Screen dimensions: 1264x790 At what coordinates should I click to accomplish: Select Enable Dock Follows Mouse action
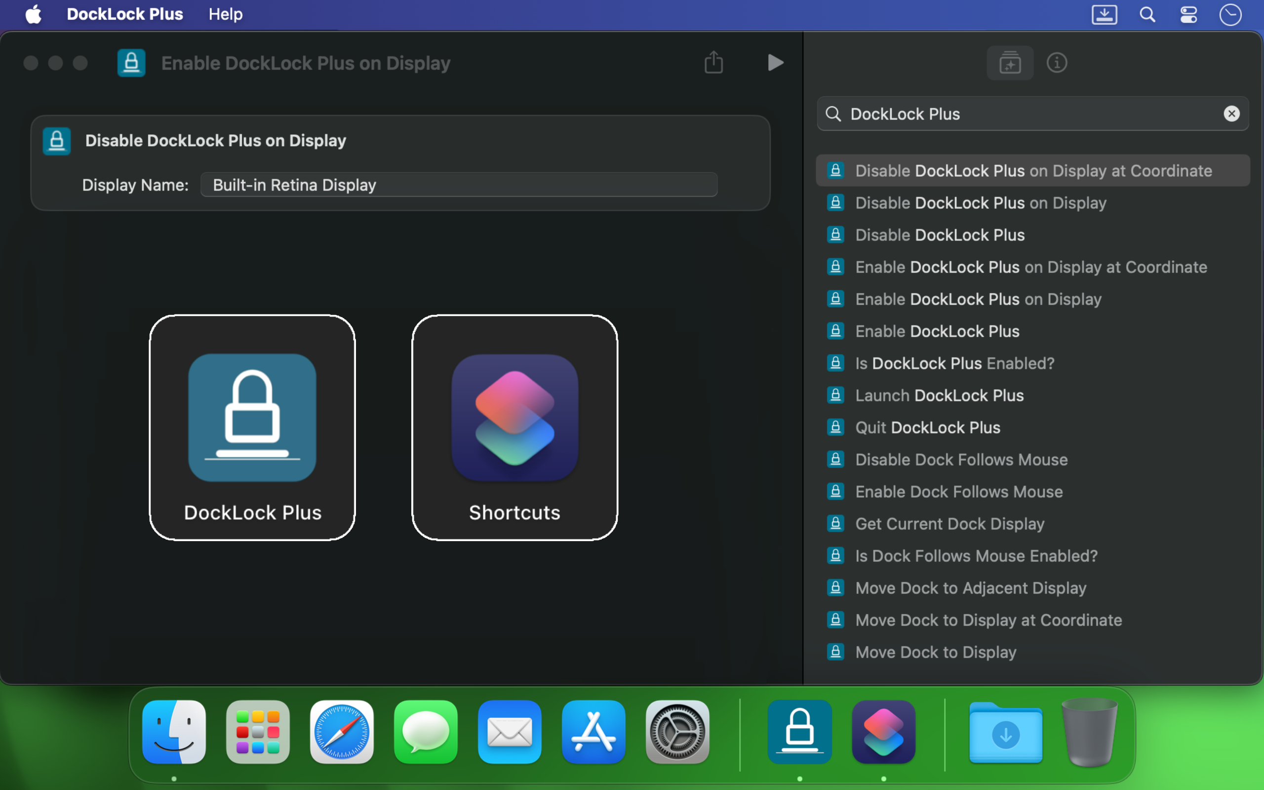click(1032, 492)
